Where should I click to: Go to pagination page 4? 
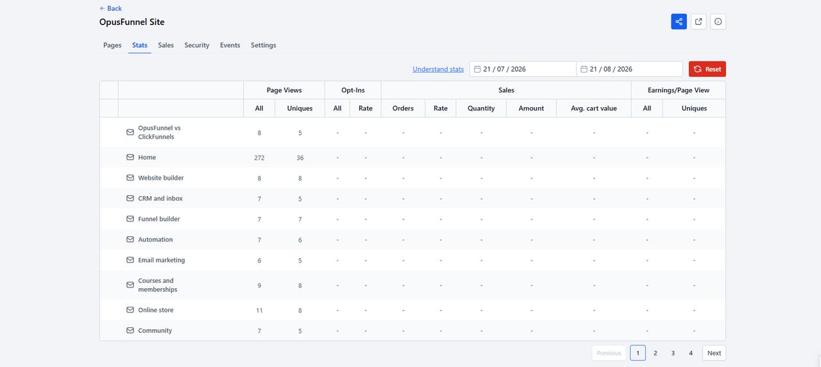pyautogui.click(x=691, y=353)
